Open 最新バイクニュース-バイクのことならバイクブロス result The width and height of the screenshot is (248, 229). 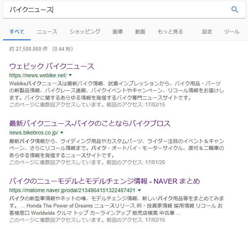(90, 123)
